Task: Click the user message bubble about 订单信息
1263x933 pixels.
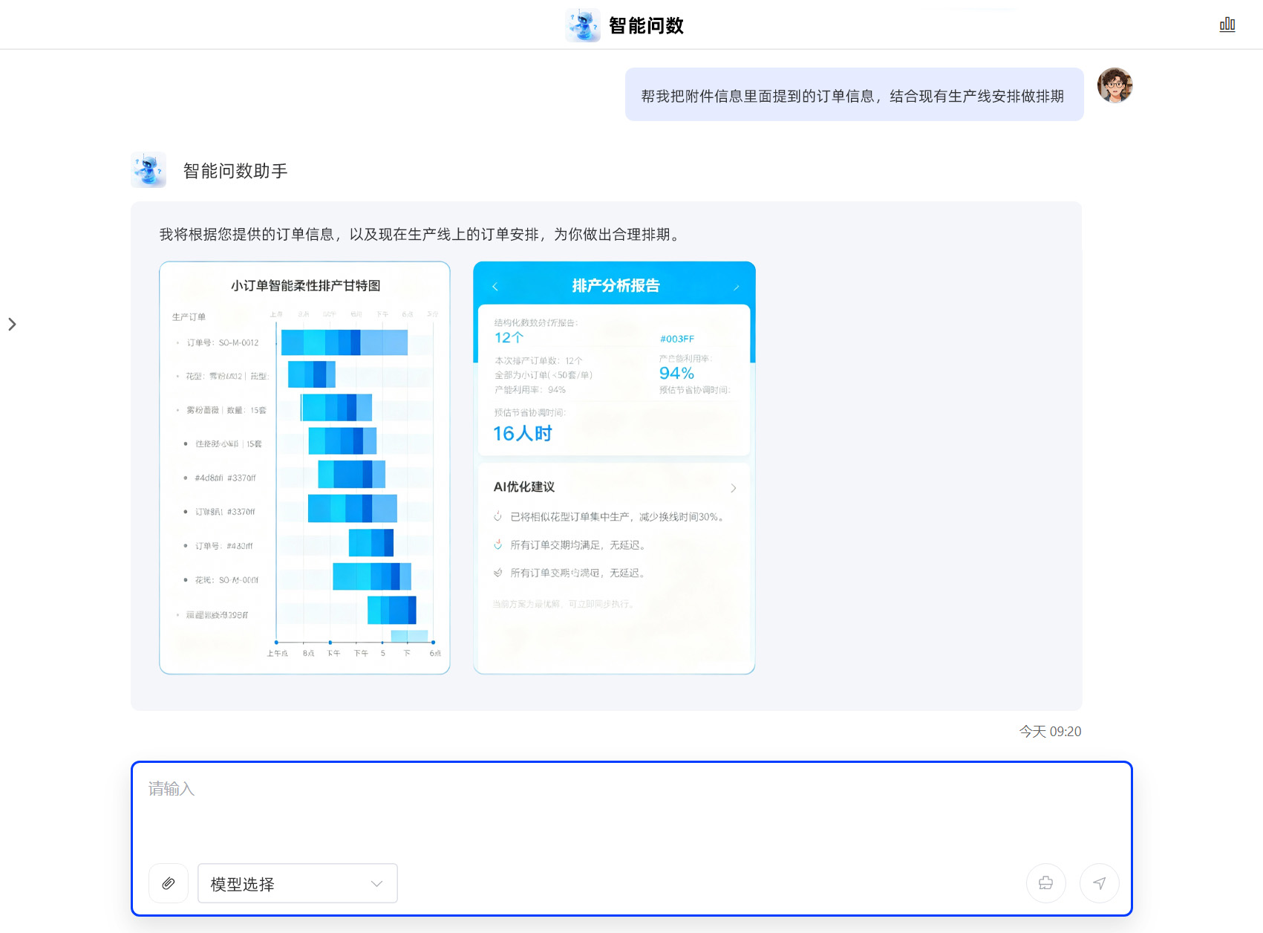Action: point(853,95)
